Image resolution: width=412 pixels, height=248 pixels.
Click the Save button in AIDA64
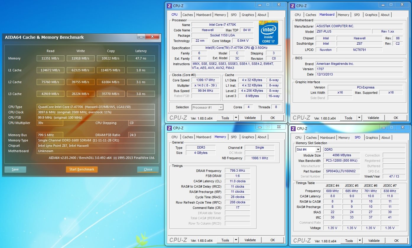click(15, 170)
